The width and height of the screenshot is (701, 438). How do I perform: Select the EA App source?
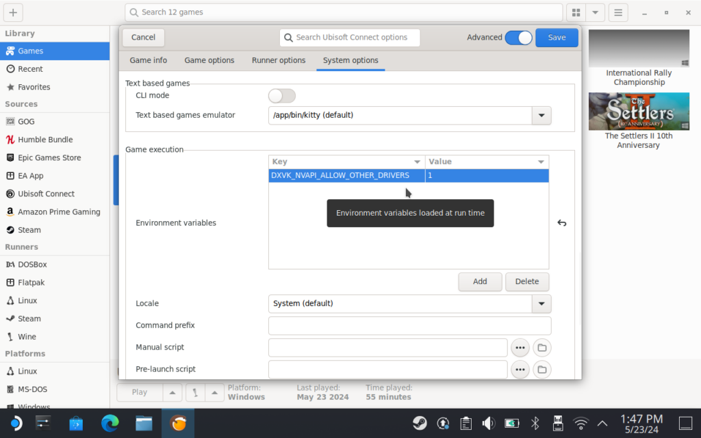pyautogui.click(x=55, y=176)
